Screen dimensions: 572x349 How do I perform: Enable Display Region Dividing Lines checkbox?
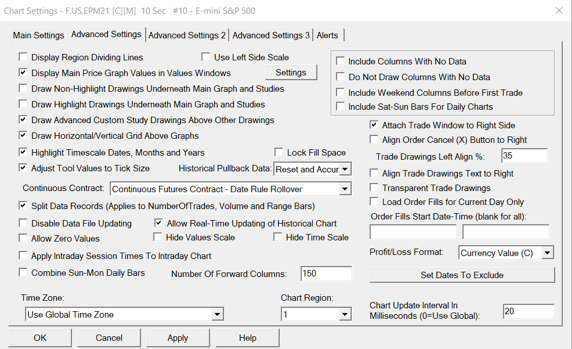click(x=23, y=57)
